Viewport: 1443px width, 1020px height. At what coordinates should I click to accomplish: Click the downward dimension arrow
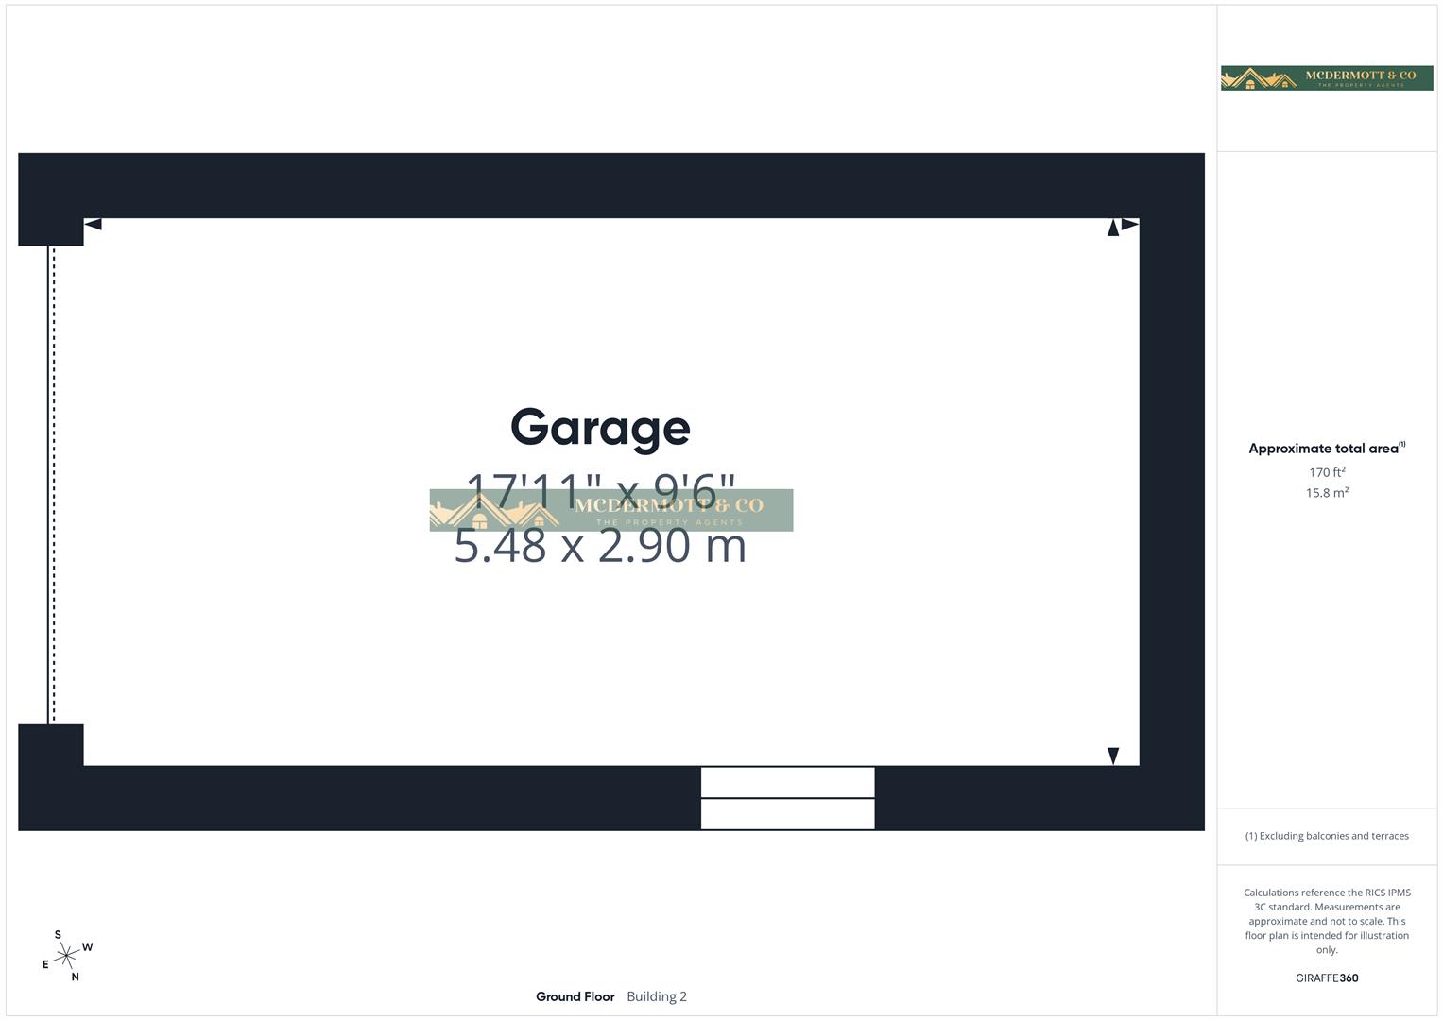(x=1113, y=755)
